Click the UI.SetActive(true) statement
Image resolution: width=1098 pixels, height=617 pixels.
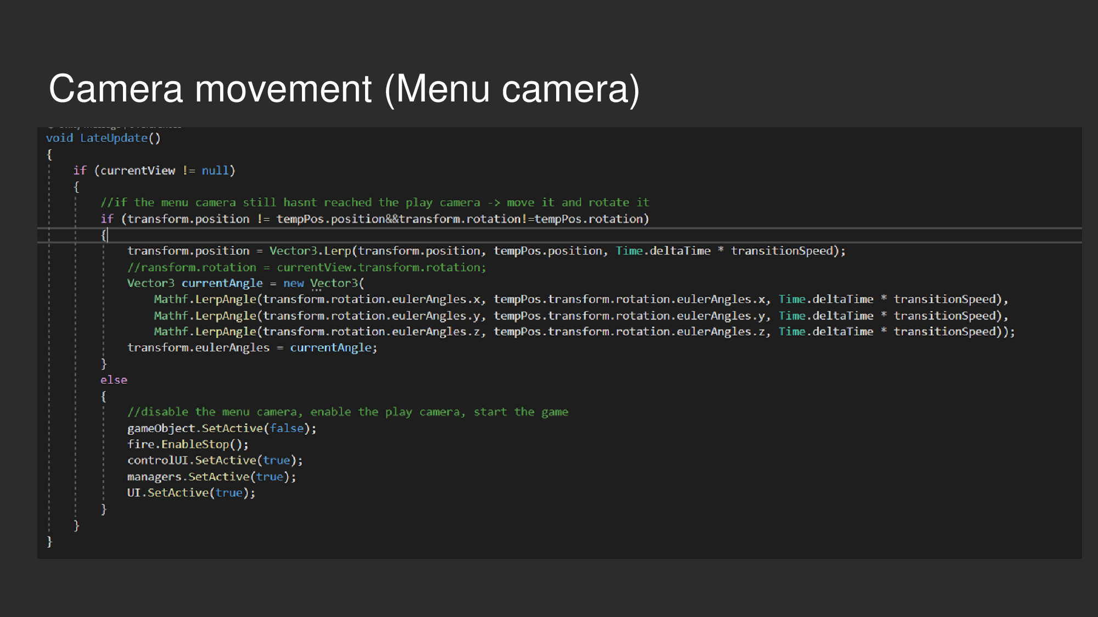[x=191, y=493]
